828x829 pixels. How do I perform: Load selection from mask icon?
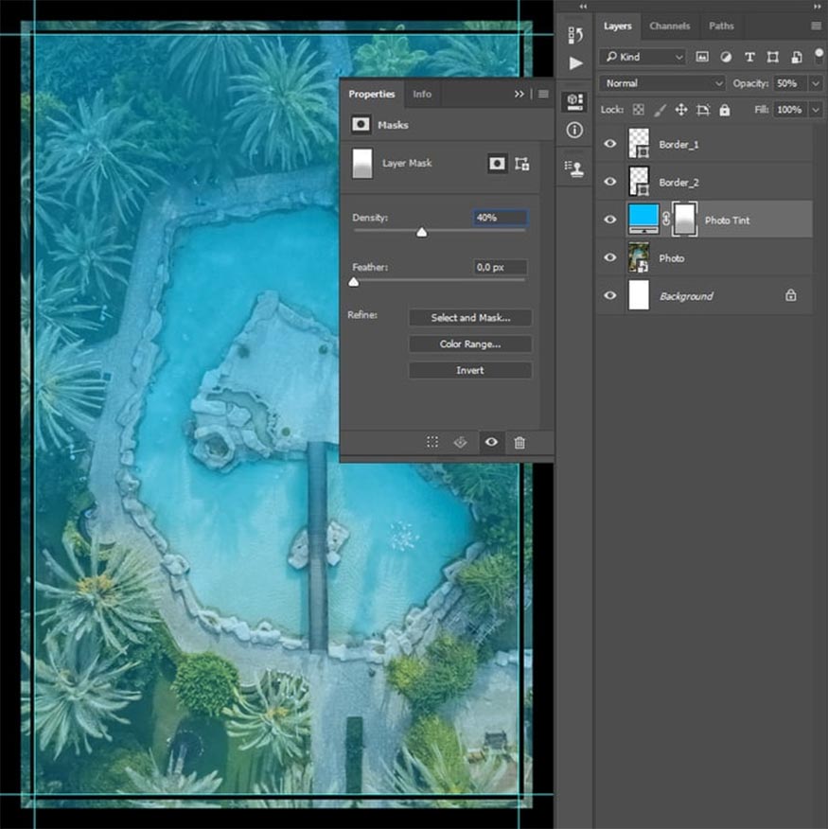click(432, 442)
